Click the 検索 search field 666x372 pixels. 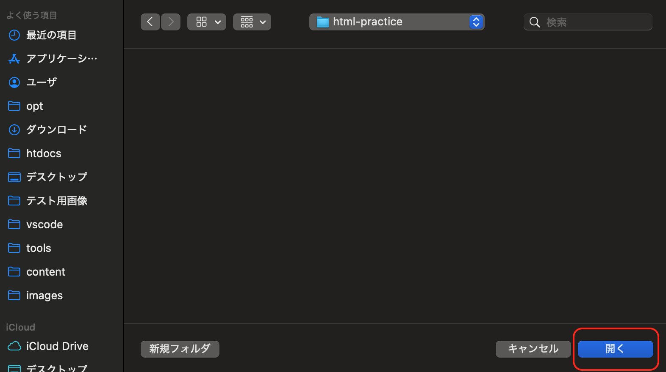pyautogui.click(x=588, y=22)
